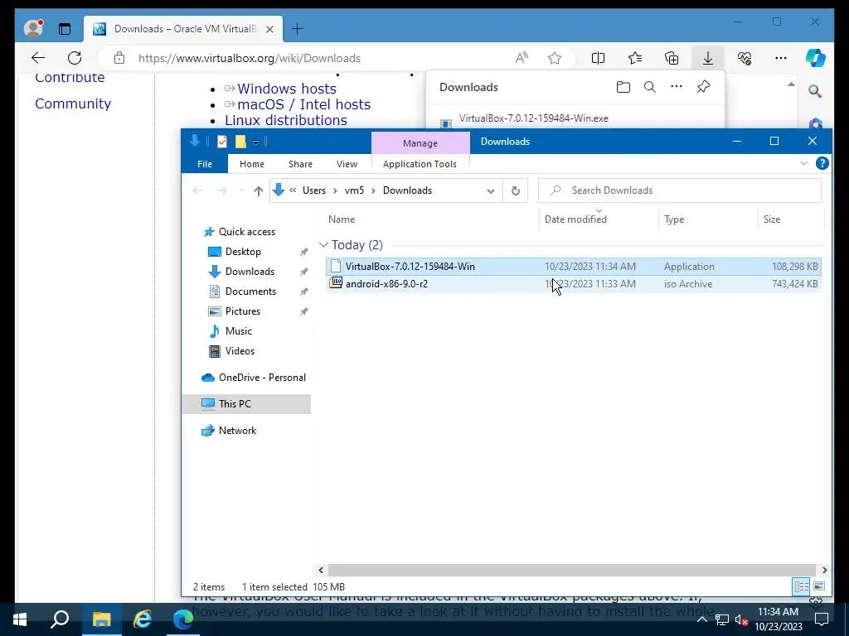Open recent locations dropdown arrow
This screenshot has width=849, height=636.
241,190
